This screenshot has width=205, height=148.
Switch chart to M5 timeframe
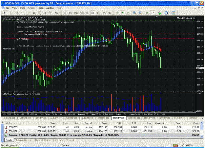coord(71,13)
